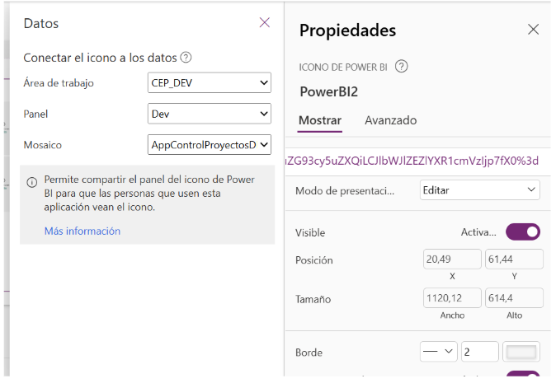Click help icon beside 'Conectar el icono a los datos'
This screenshot has height=388, width=556.
click(x=186, y=58)
